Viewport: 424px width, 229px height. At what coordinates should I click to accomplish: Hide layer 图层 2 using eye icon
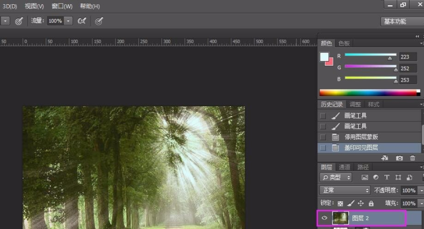325,218
